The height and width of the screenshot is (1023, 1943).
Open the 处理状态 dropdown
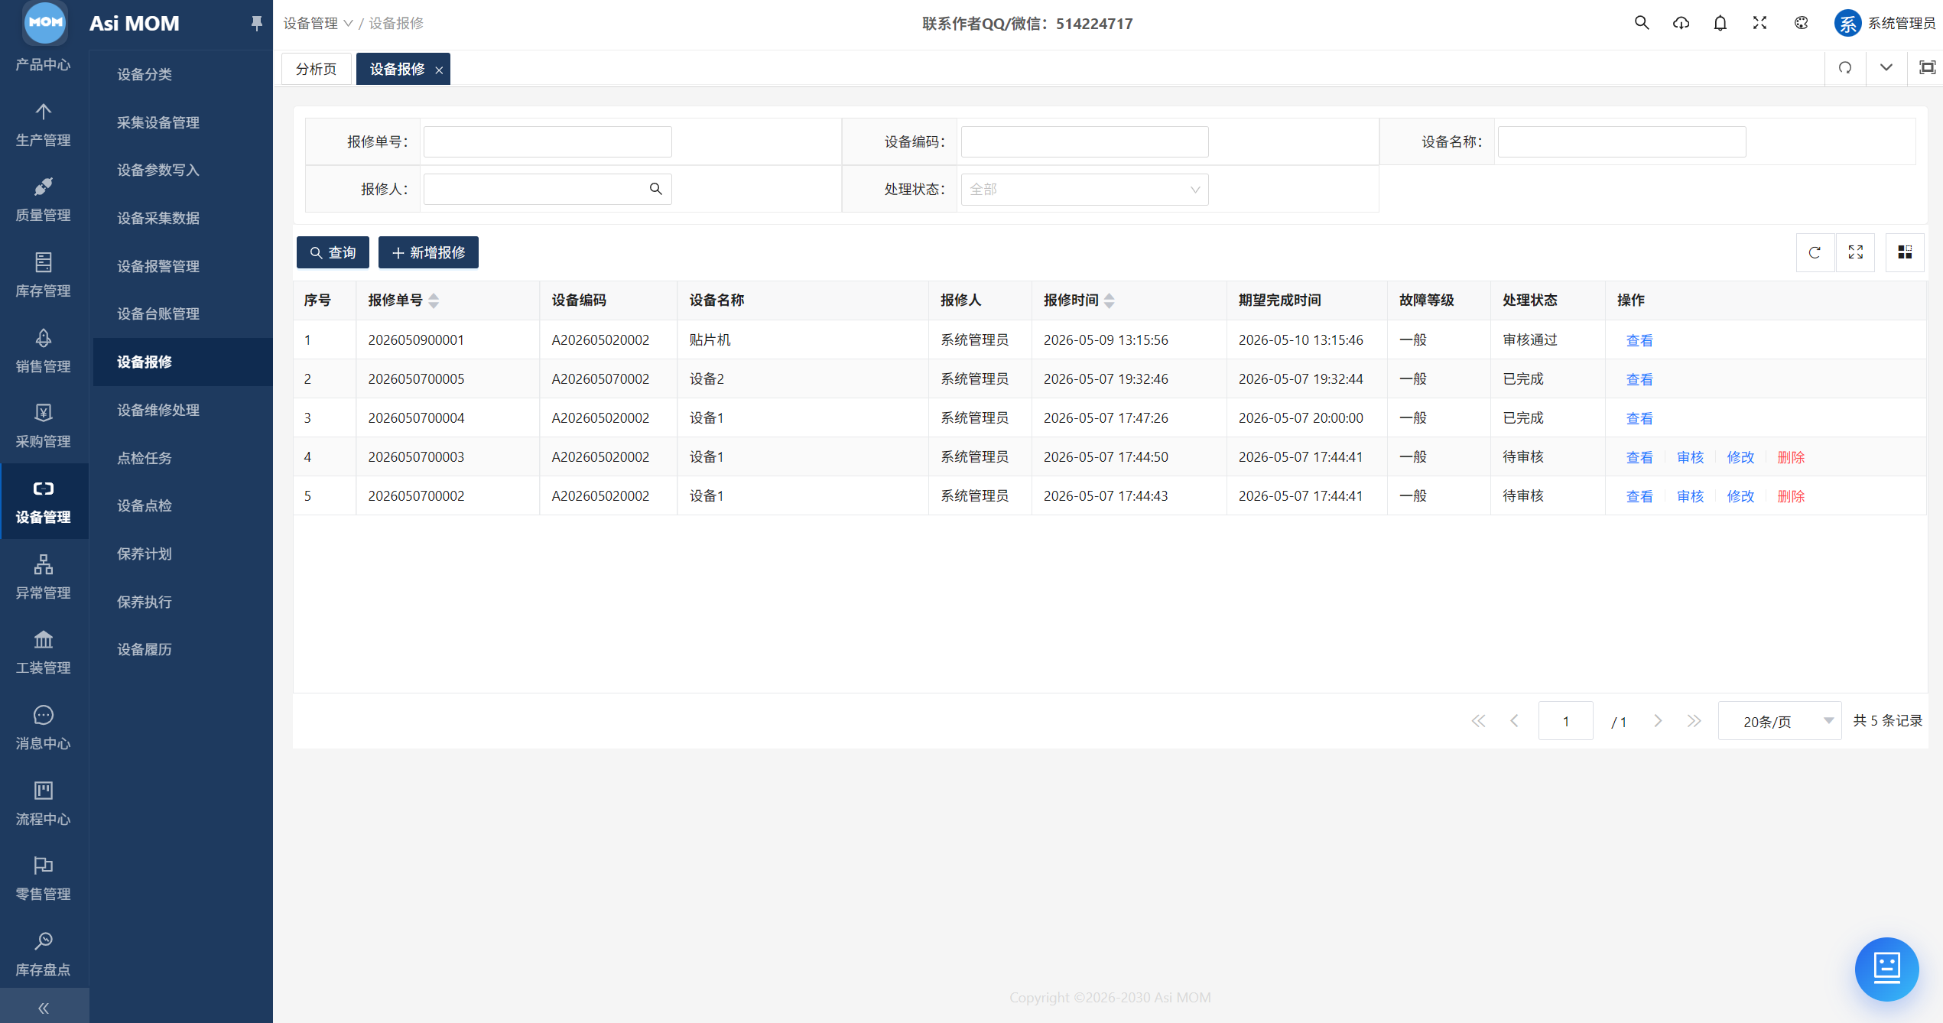tap(1084, 190)
